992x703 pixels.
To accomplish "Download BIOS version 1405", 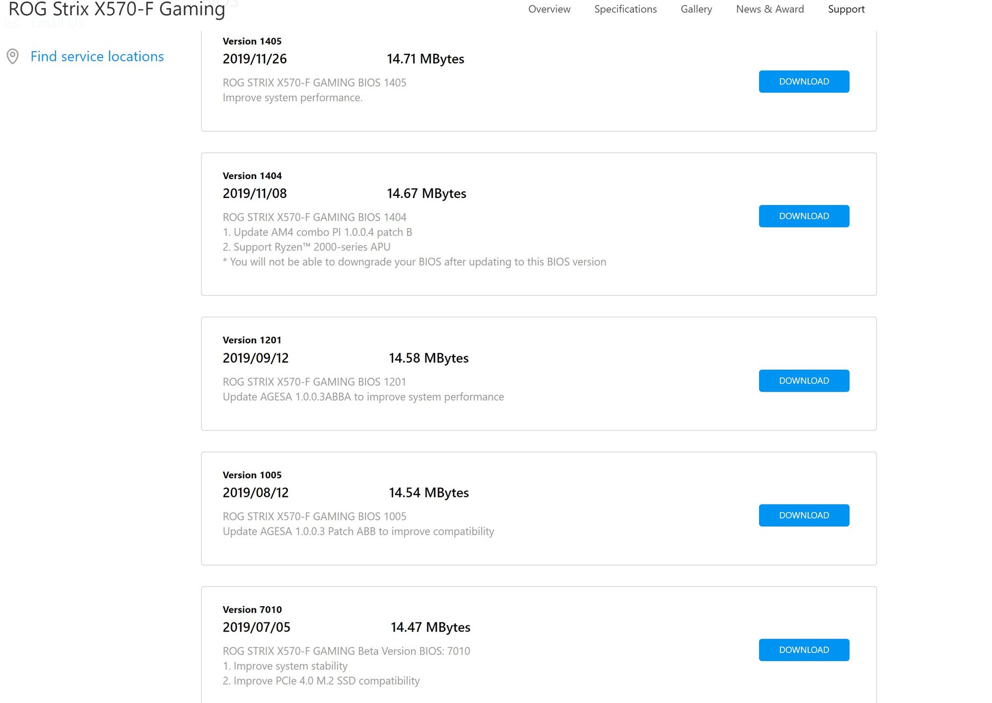I will pos(804,82).
